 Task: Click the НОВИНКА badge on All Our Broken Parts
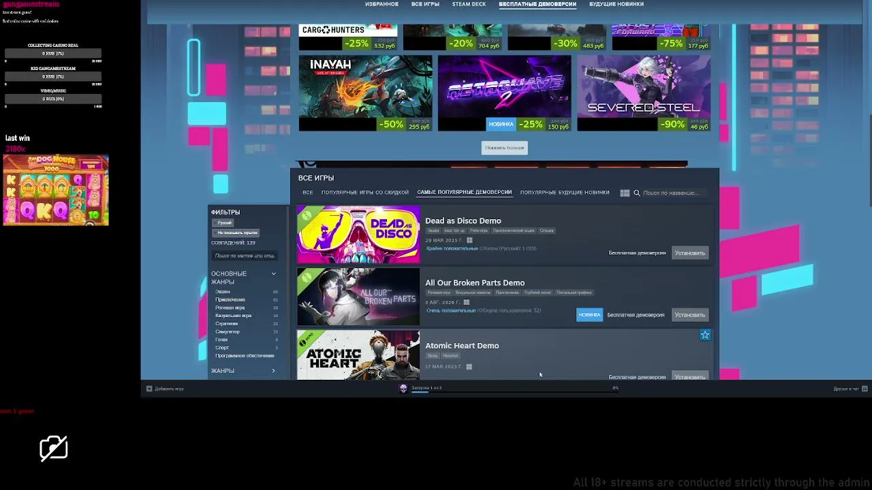589,315
